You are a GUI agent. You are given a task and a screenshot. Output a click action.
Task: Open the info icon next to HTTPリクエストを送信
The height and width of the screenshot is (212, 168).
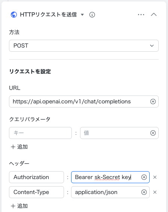92,15
